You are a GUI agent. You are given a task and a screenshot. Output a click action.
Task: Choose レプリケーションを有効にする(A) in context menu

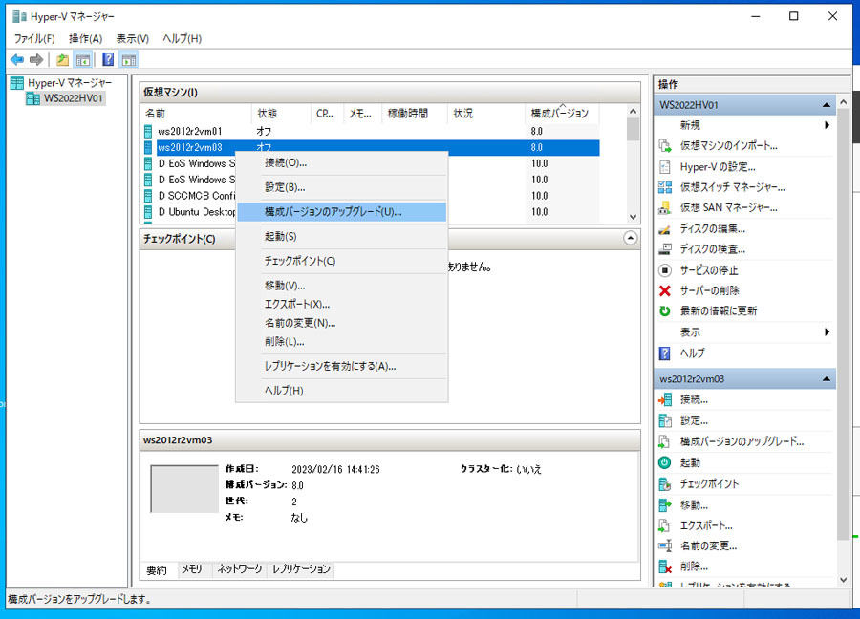click(x=341, y=366)
